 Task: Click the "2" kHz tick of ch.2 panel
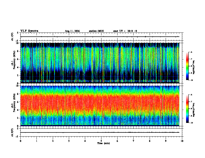click(x=18, y=118)
